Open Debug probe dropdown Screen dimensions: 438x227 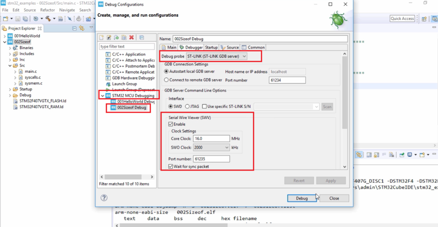(216, 56)
